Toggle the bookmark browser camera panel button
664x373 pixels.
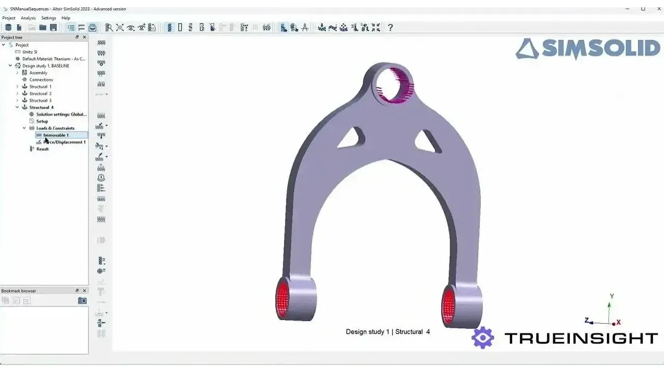(x=92, y=28)
